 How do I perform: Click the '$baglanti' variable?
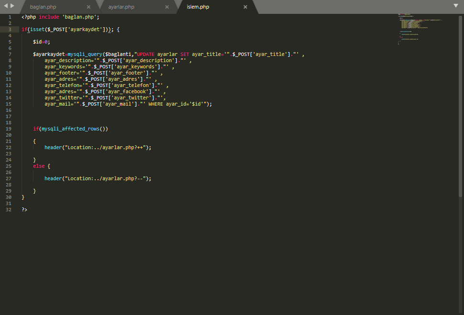pyautogui.click(x=118, y=54)
